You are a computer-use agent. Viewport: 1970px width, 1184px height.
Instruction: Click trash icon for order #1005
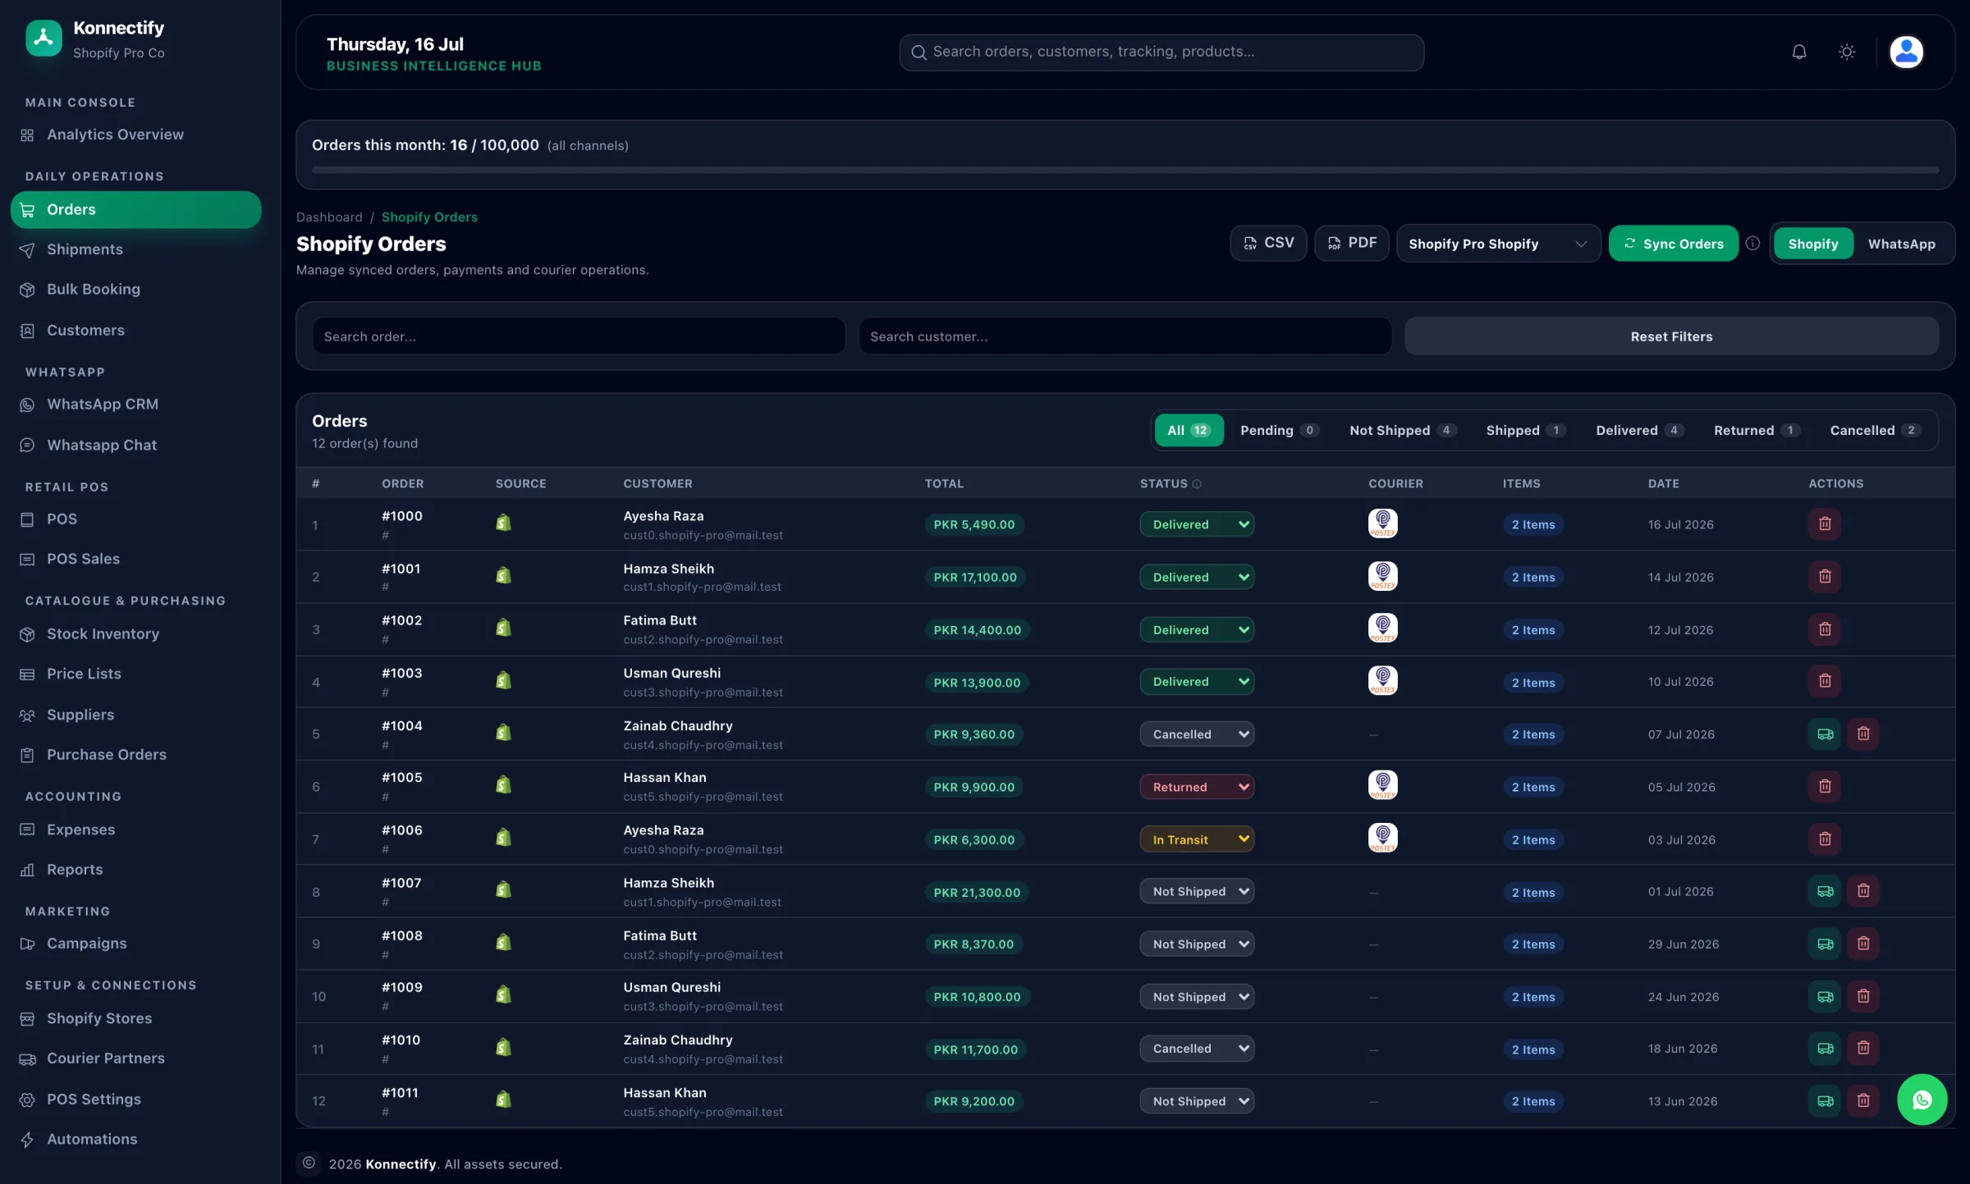pyautogui.click(x=1825, y=786)
